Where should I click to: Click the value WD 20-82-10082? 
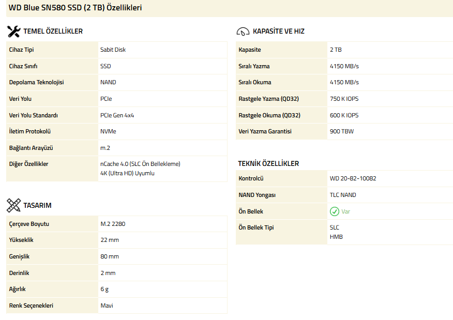353,178
